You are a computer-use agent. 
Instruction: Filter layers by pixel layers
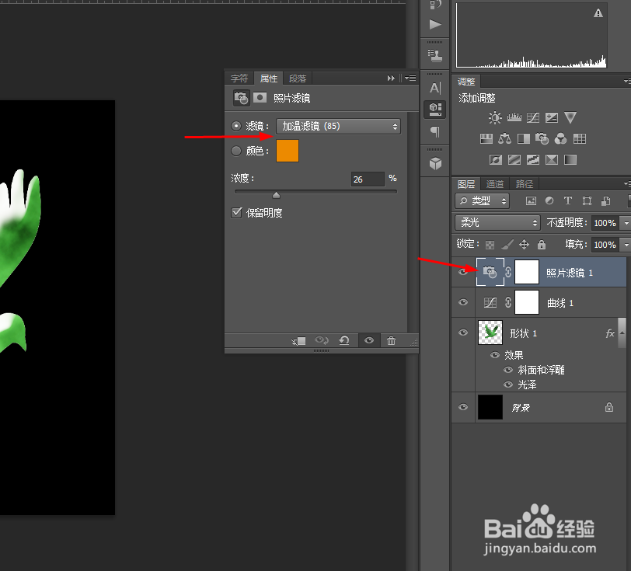[x=532, y=200]
